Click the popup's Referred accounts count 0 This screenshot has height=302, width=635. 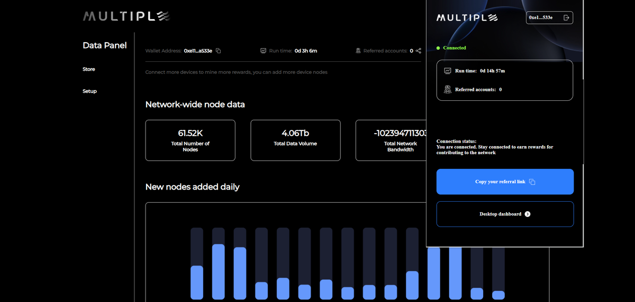point(501,90)
